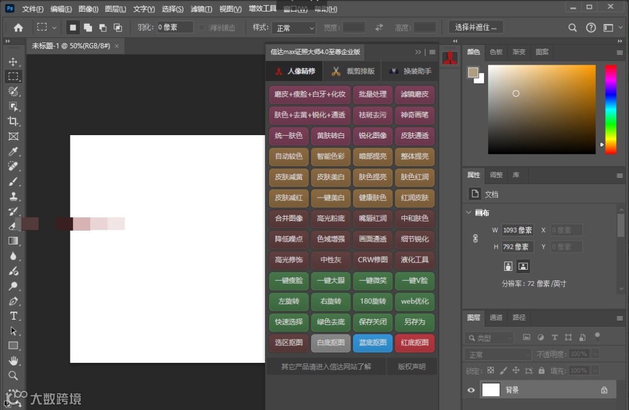Open the 版权声明 link
Viewport: 629px width, 410px height.
[x=412, y=366]
